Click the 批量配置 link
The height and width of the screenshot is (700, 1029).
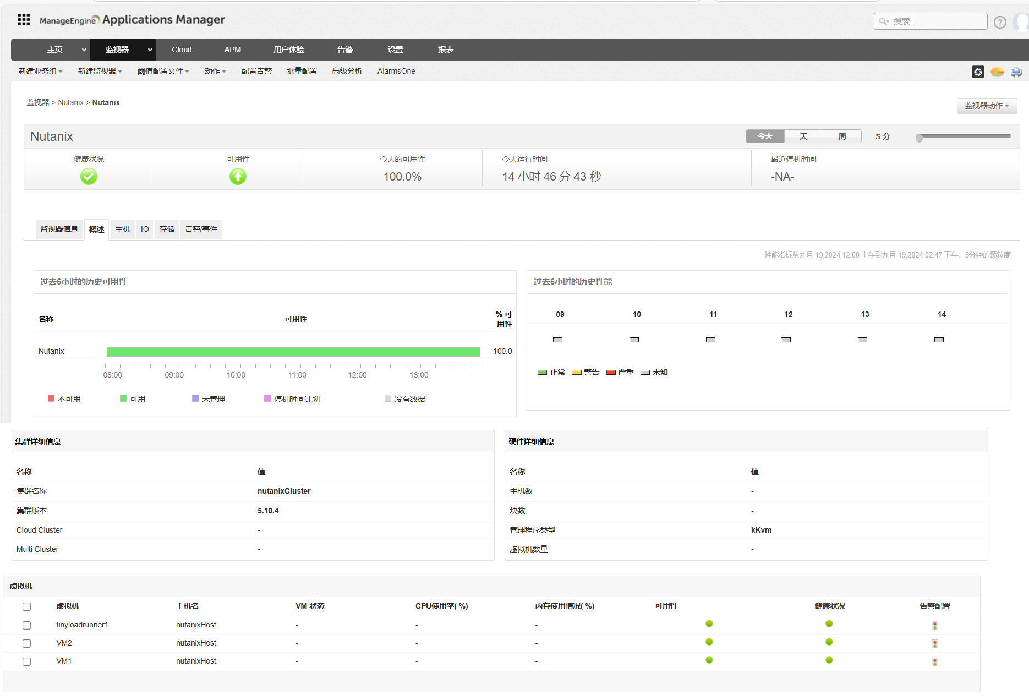click(302, 71)
